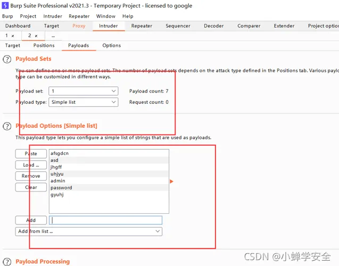
Task: Select payload 'gyuhj' in list
Action: pos(109,195)
